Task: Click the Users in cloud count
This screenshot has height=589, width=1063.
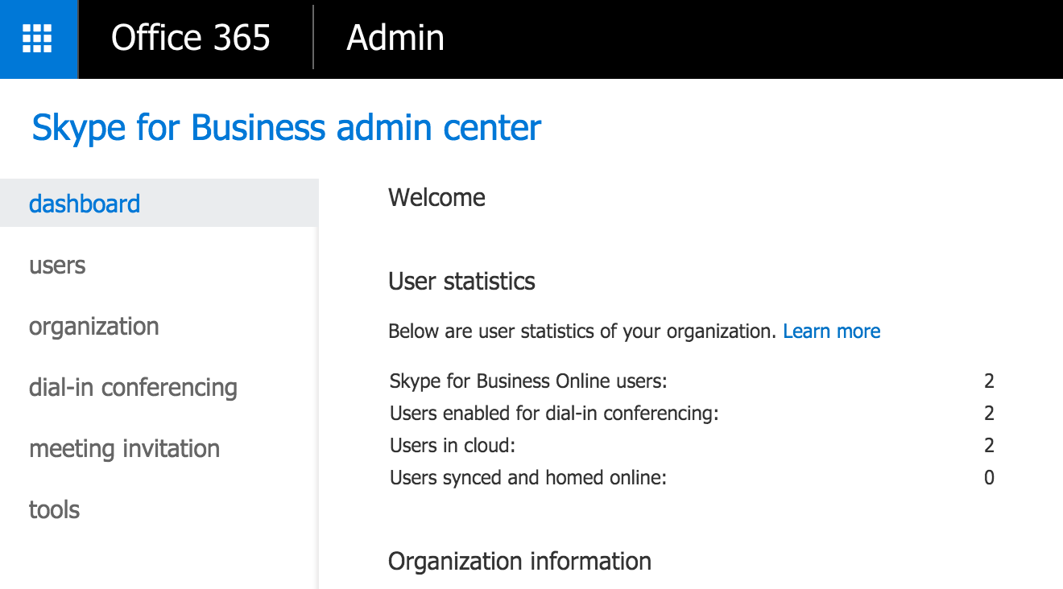Action: 990,446
